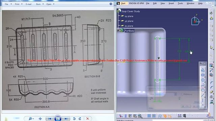Select PartBody in specification tree
Viewport: 216px width, 121px height.
tap(129, 31)
